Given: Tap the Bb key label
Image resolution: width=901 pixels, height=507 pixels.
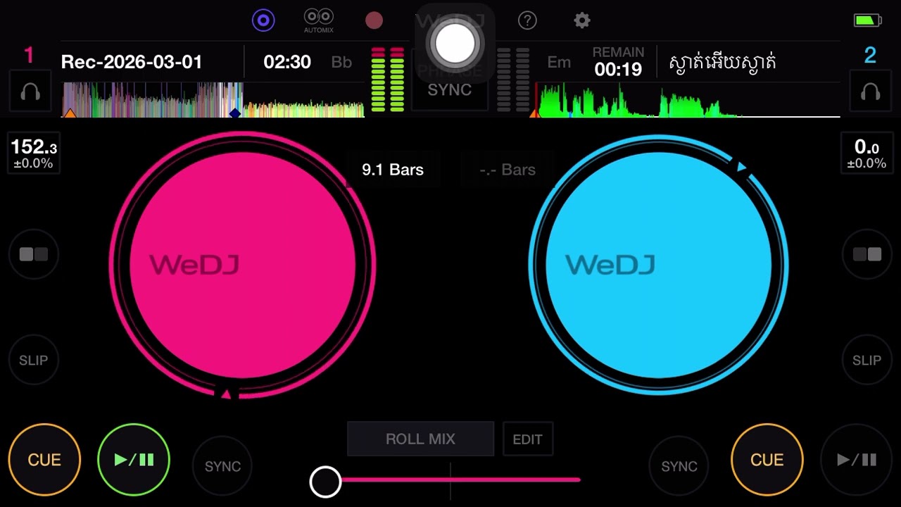Looking at the screenshot, I should [341, 62].
